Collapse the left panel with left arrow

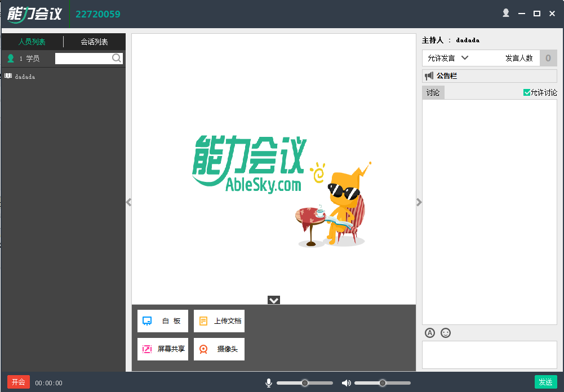pos(128,202)
